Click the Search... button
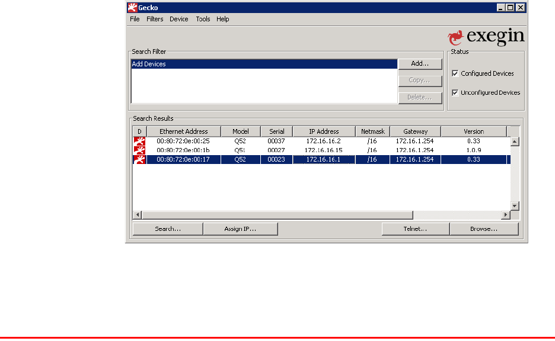555x341 pixels. click(x=168, y=229)
